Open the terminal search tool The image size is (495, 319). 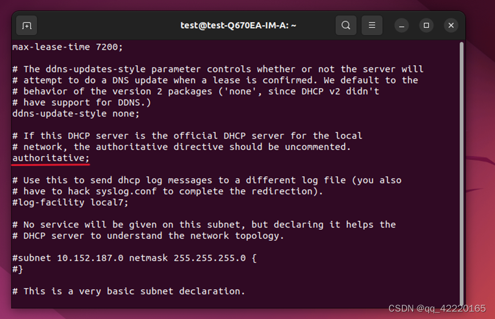[346, 25]
